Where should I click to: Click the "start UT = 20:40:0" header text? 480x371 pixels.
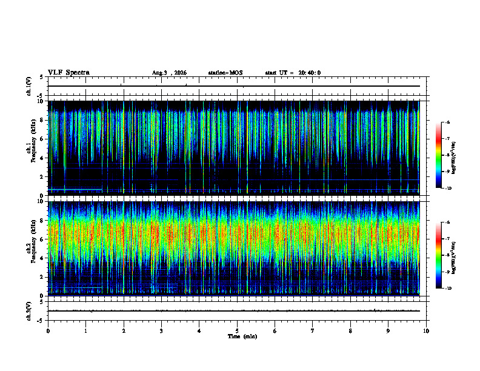293,73
